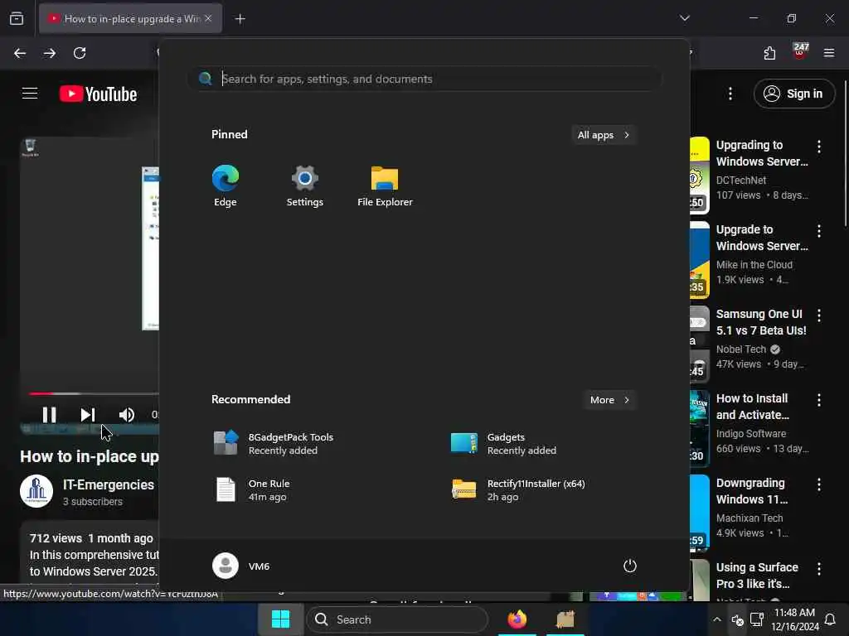The image size is (849, 636).
Task: Click the How to Install and Activate thumbnail
Action: pyautogui.click(x=700, y=429)
